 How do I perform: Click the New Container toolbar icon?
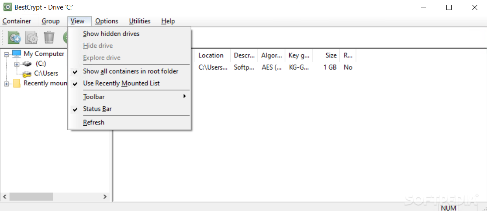point(14,37)
